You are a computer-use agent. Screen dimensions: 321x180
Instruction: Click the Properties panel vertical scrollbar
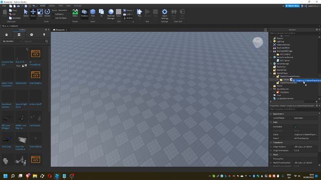click(319, 139)
